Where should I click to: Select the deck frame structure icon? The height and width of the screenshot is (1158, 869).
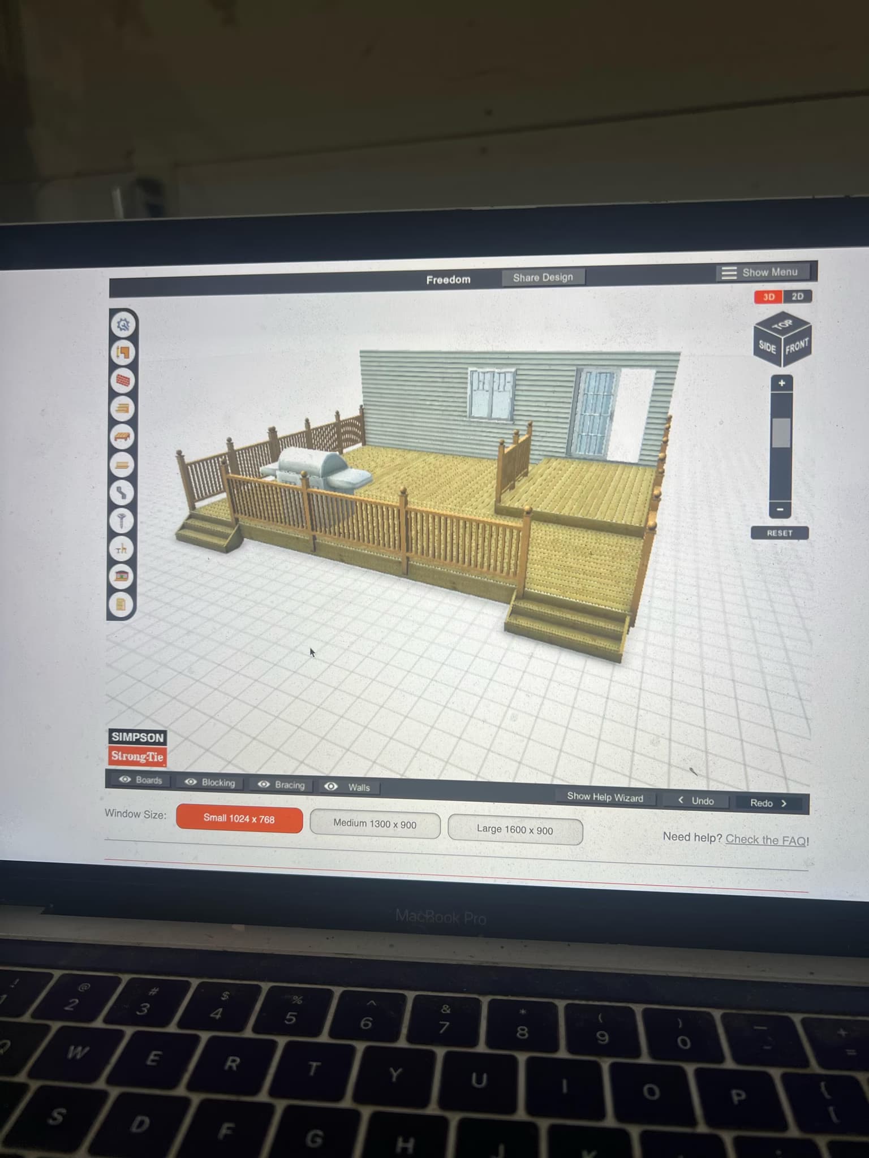point(122,437)
